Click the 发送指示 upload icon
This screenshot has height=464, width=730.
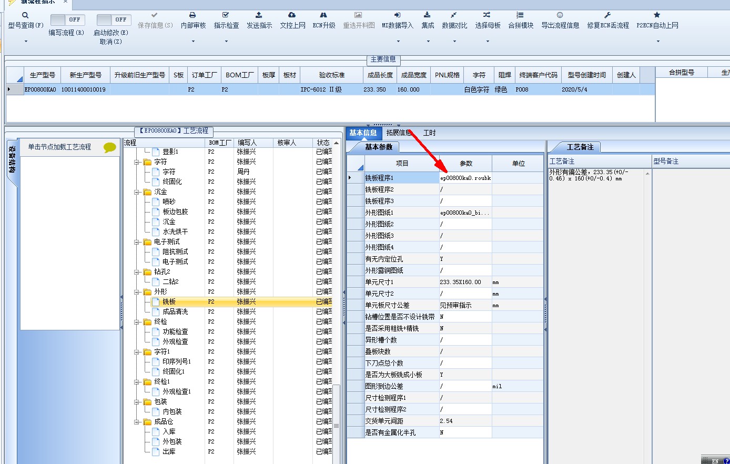tap(259, 15)
